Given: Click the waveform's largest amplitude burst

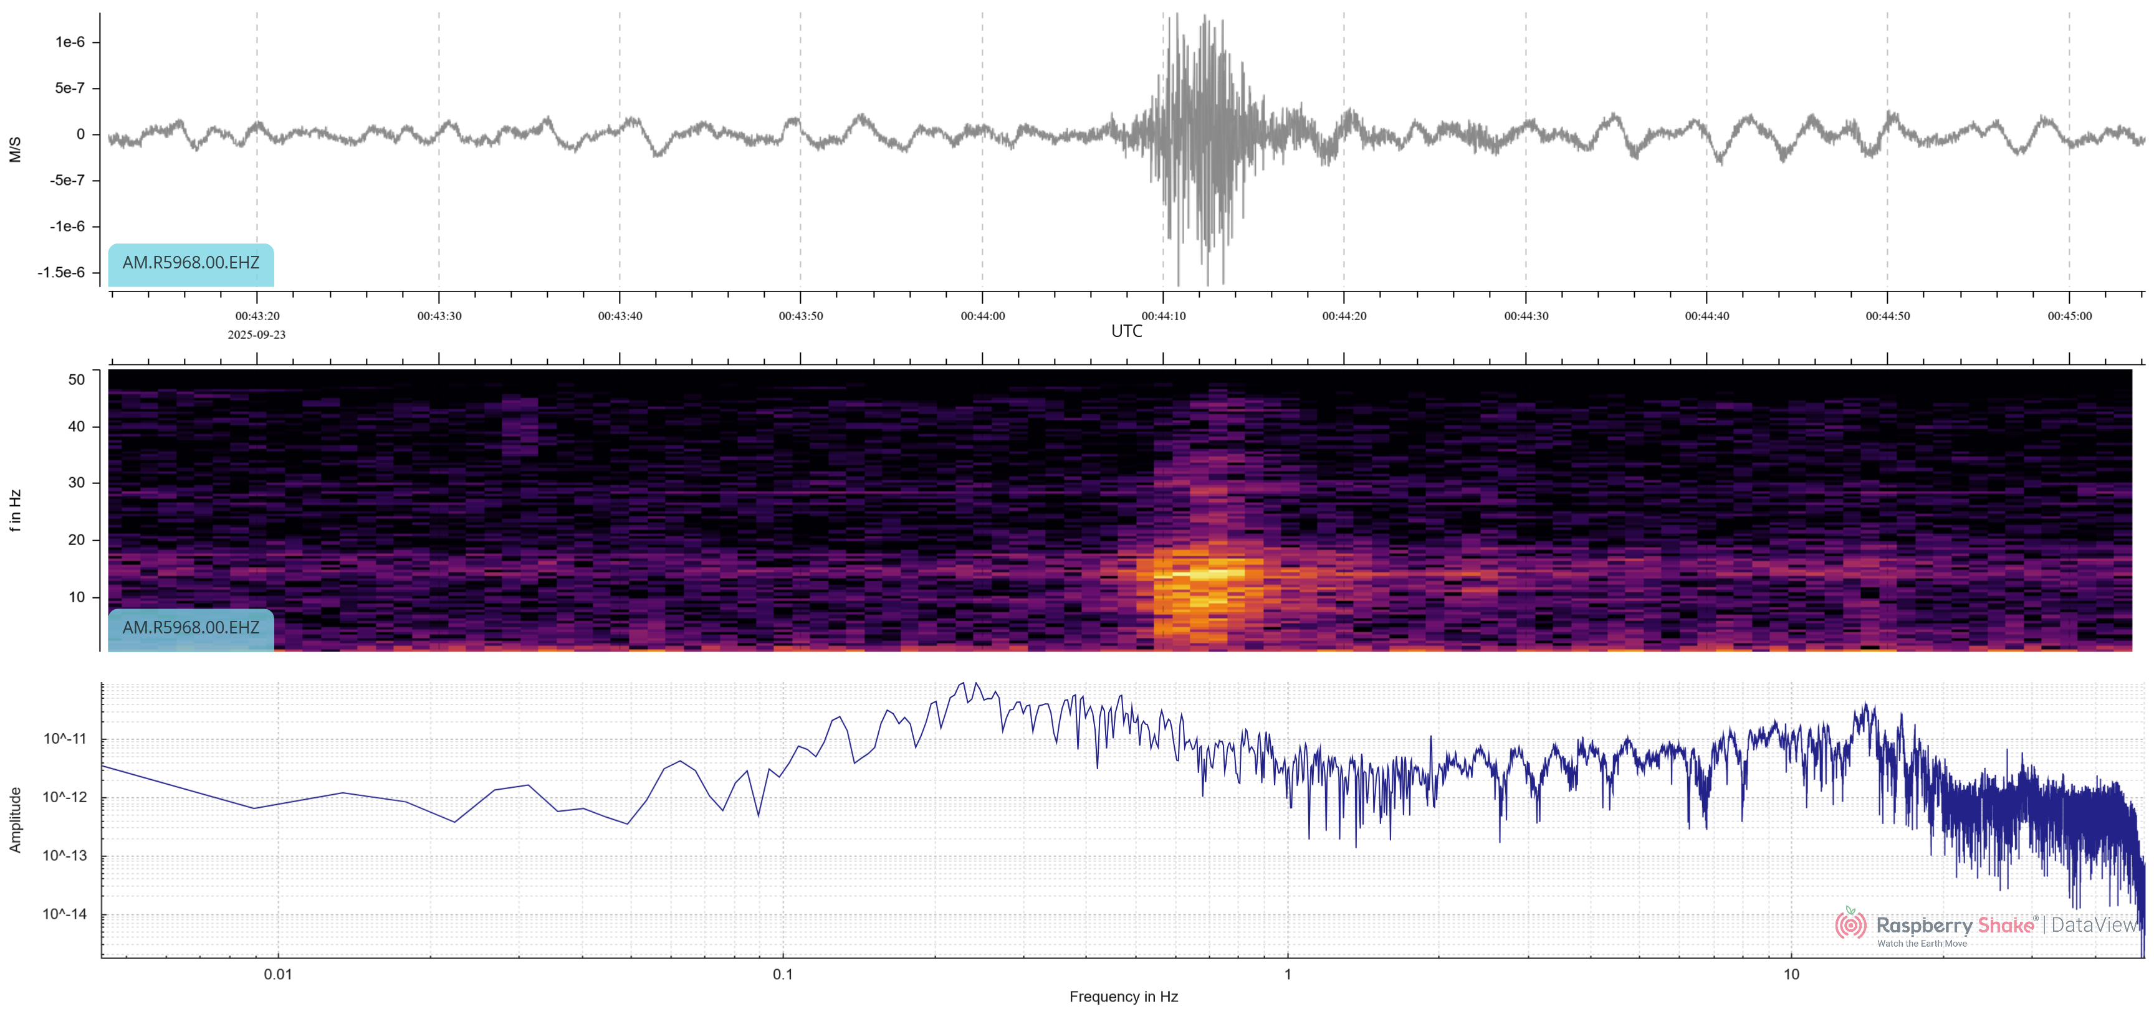Looking at the screenshot, I should [1200, 142].
